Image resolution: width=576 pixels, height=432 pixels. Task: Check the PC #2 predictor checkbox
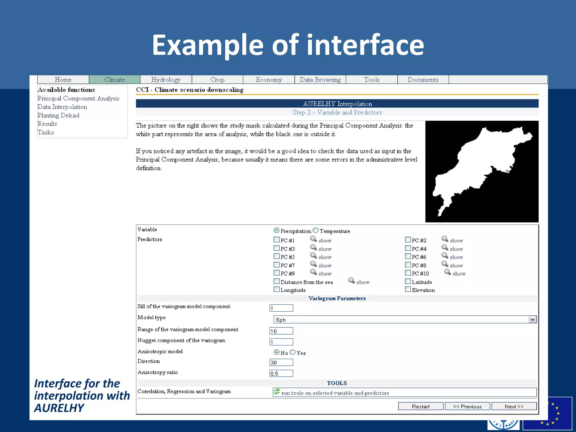(408, 240)
